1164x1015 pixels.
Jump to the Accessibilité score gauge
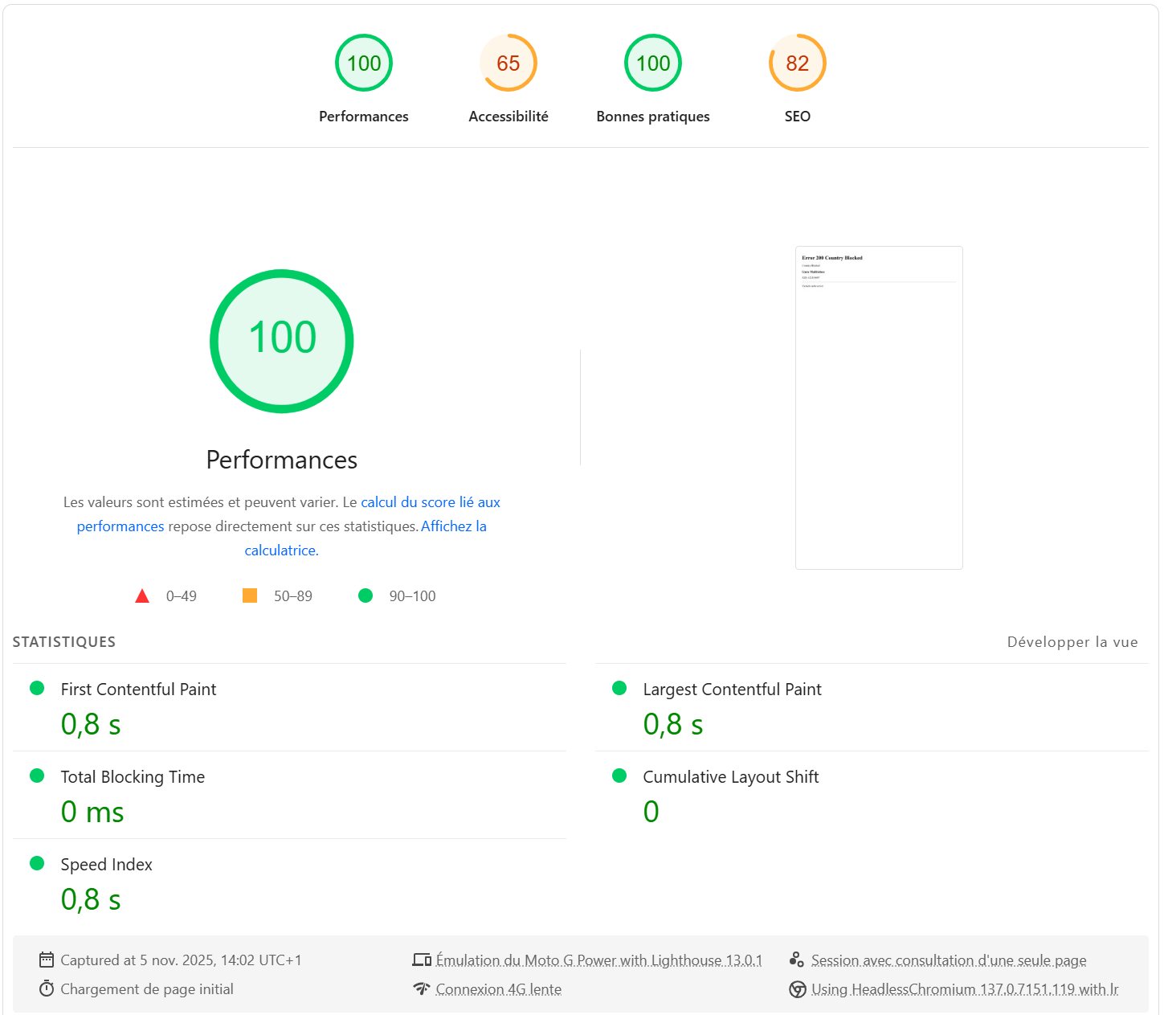(x=508, y=63)
